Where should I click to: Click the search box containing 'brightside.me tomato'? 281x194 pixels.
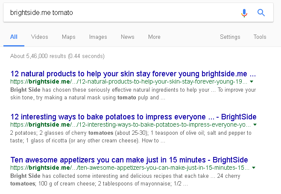coord(120,13)
